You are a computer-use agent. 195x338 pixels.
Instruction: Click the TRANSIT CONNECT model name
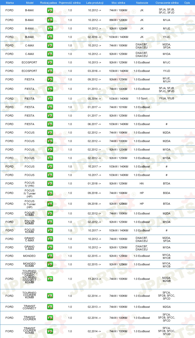pyautogui.click(x=29, y=307)
